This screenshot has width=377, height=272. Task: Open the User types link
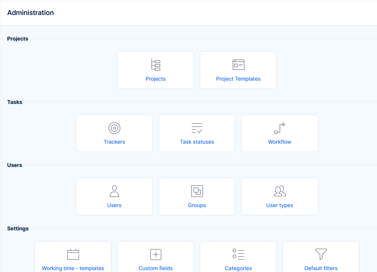pos(279,205)
